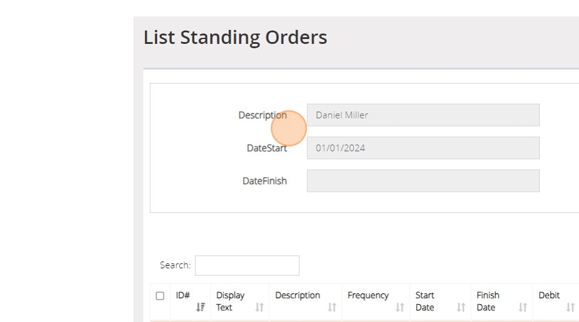
Task: Click the Finish Date header label
Action: [x=488, y=301]
